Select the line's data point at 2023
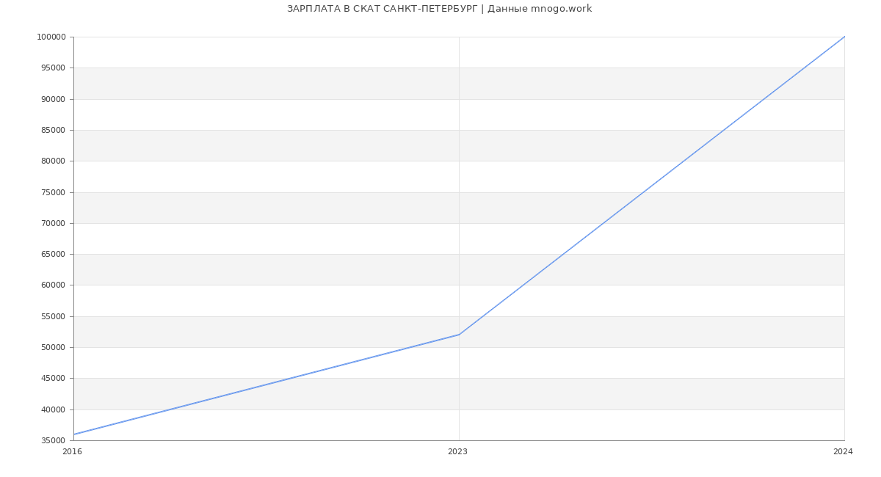 click(x=459, y=335)
